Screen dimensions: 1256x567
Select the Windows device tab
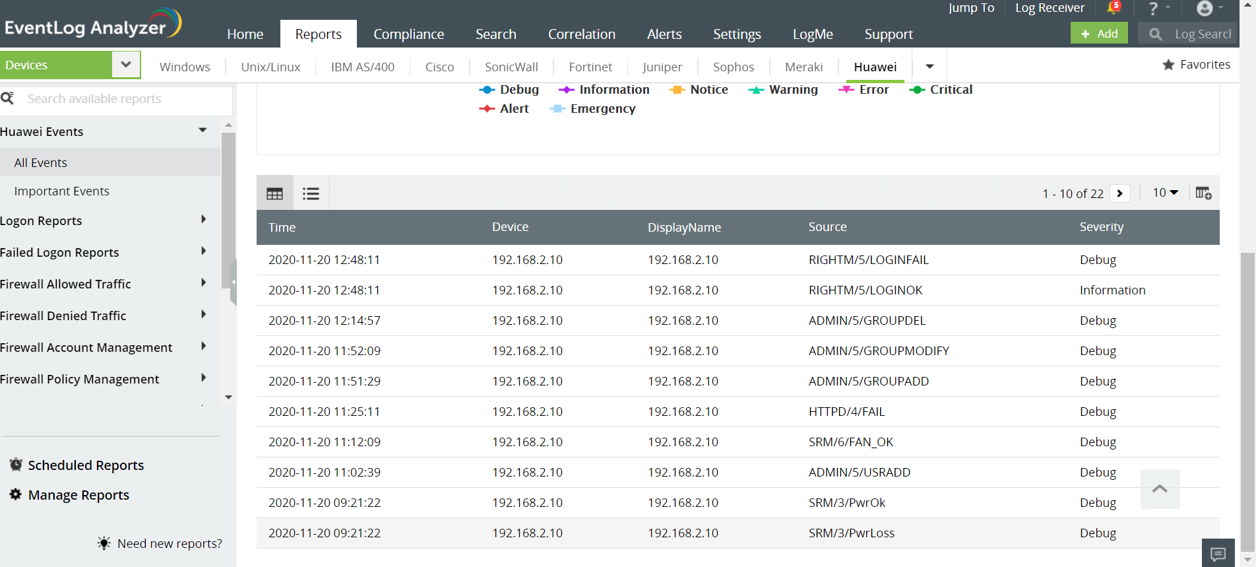click(185, 67)
